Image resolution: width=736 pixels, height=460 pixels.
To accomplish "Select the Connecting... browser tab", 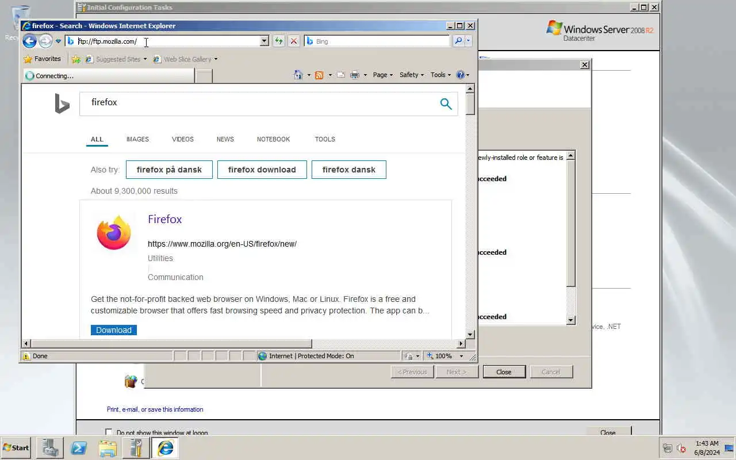I will click(x=108, y=75).
